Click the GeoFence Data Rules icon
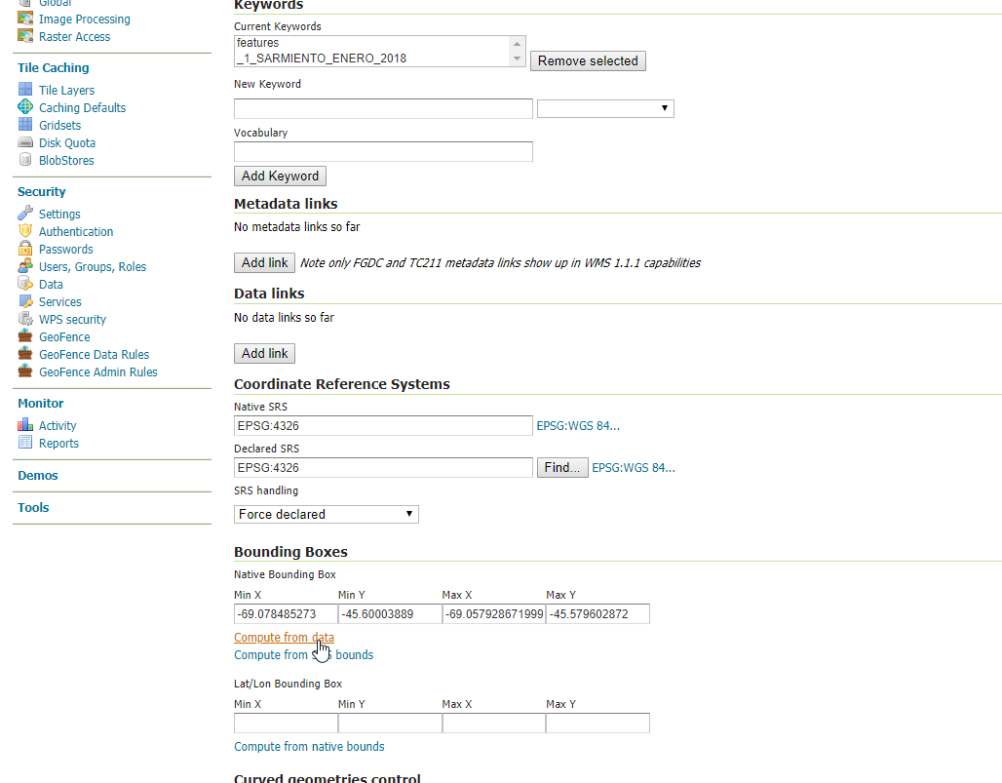 coord(25,354)
